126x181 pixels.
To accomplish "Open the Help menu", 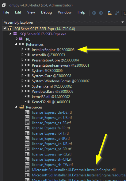I will pyautogui.click(x=81, y=12).
